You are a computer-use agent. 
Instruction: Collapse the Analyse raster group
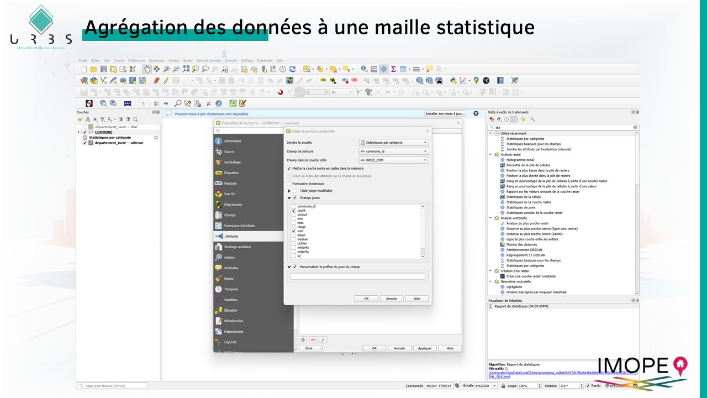(x=490, y=155)
